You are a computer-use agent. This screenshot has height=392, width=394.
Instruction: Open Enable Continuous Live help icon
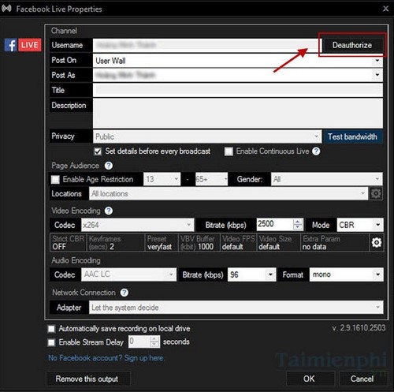(x=316, y=151)
